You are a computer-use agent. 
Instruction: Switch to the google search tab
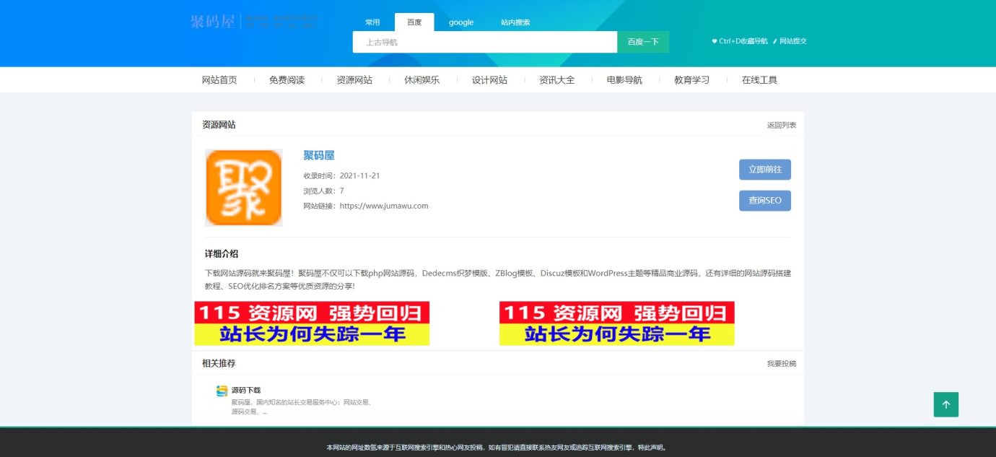click(x=461, y=22)
